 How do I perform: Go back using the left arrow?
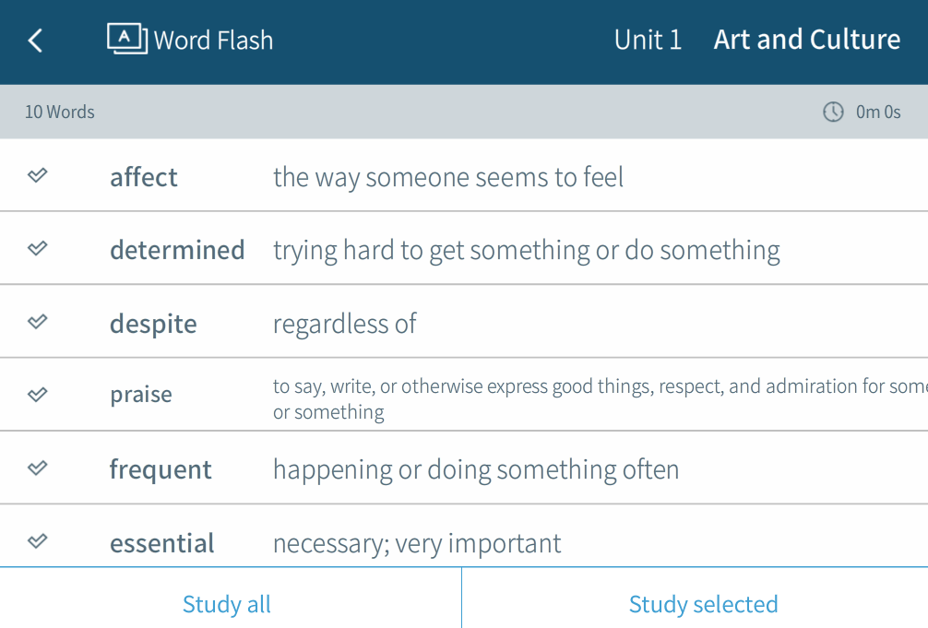pyautogui.click(x=35, y=41)
